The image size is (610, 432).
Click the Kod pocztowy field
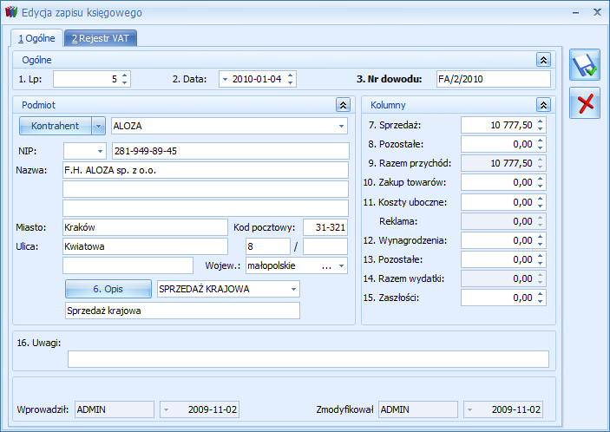[325, 227]
